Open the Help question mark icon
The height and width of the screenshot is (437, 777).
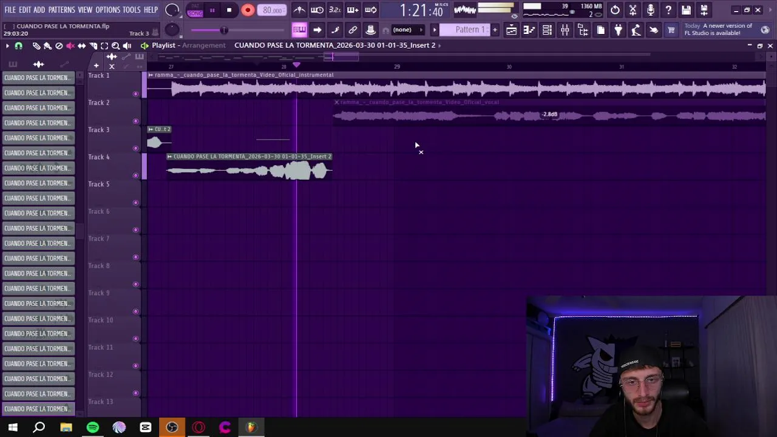point(668,10)
